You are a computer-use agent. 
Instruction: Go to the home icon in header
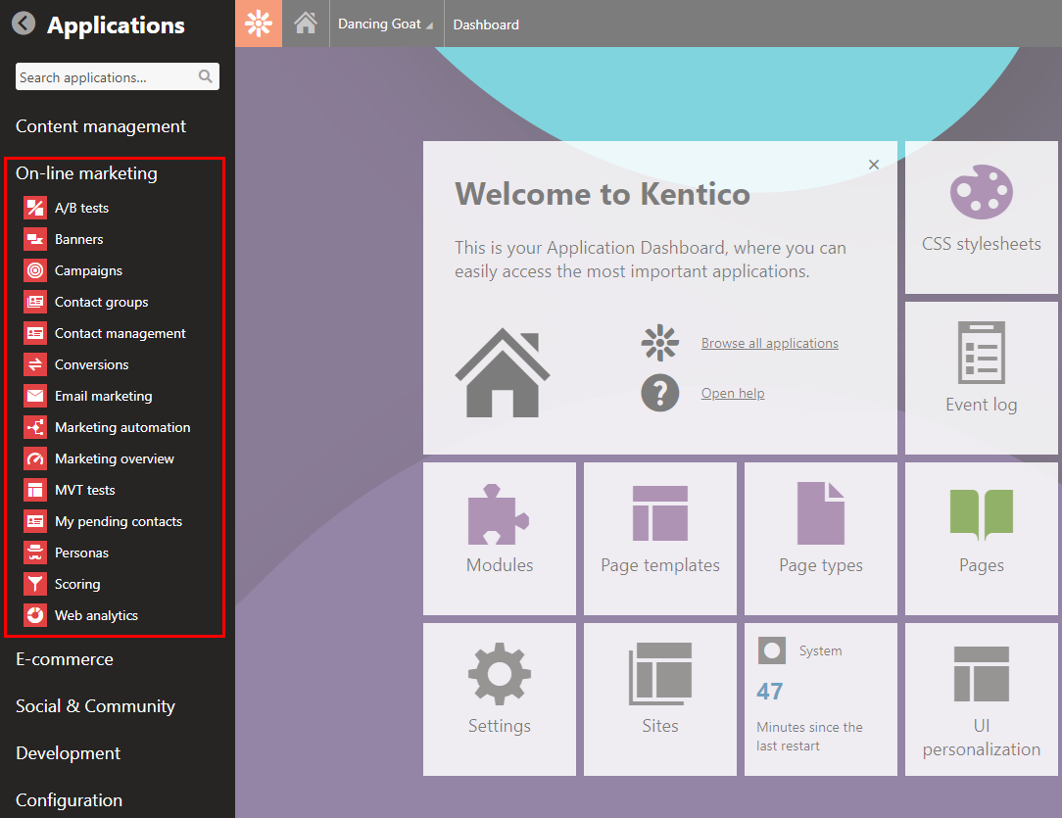306,24
